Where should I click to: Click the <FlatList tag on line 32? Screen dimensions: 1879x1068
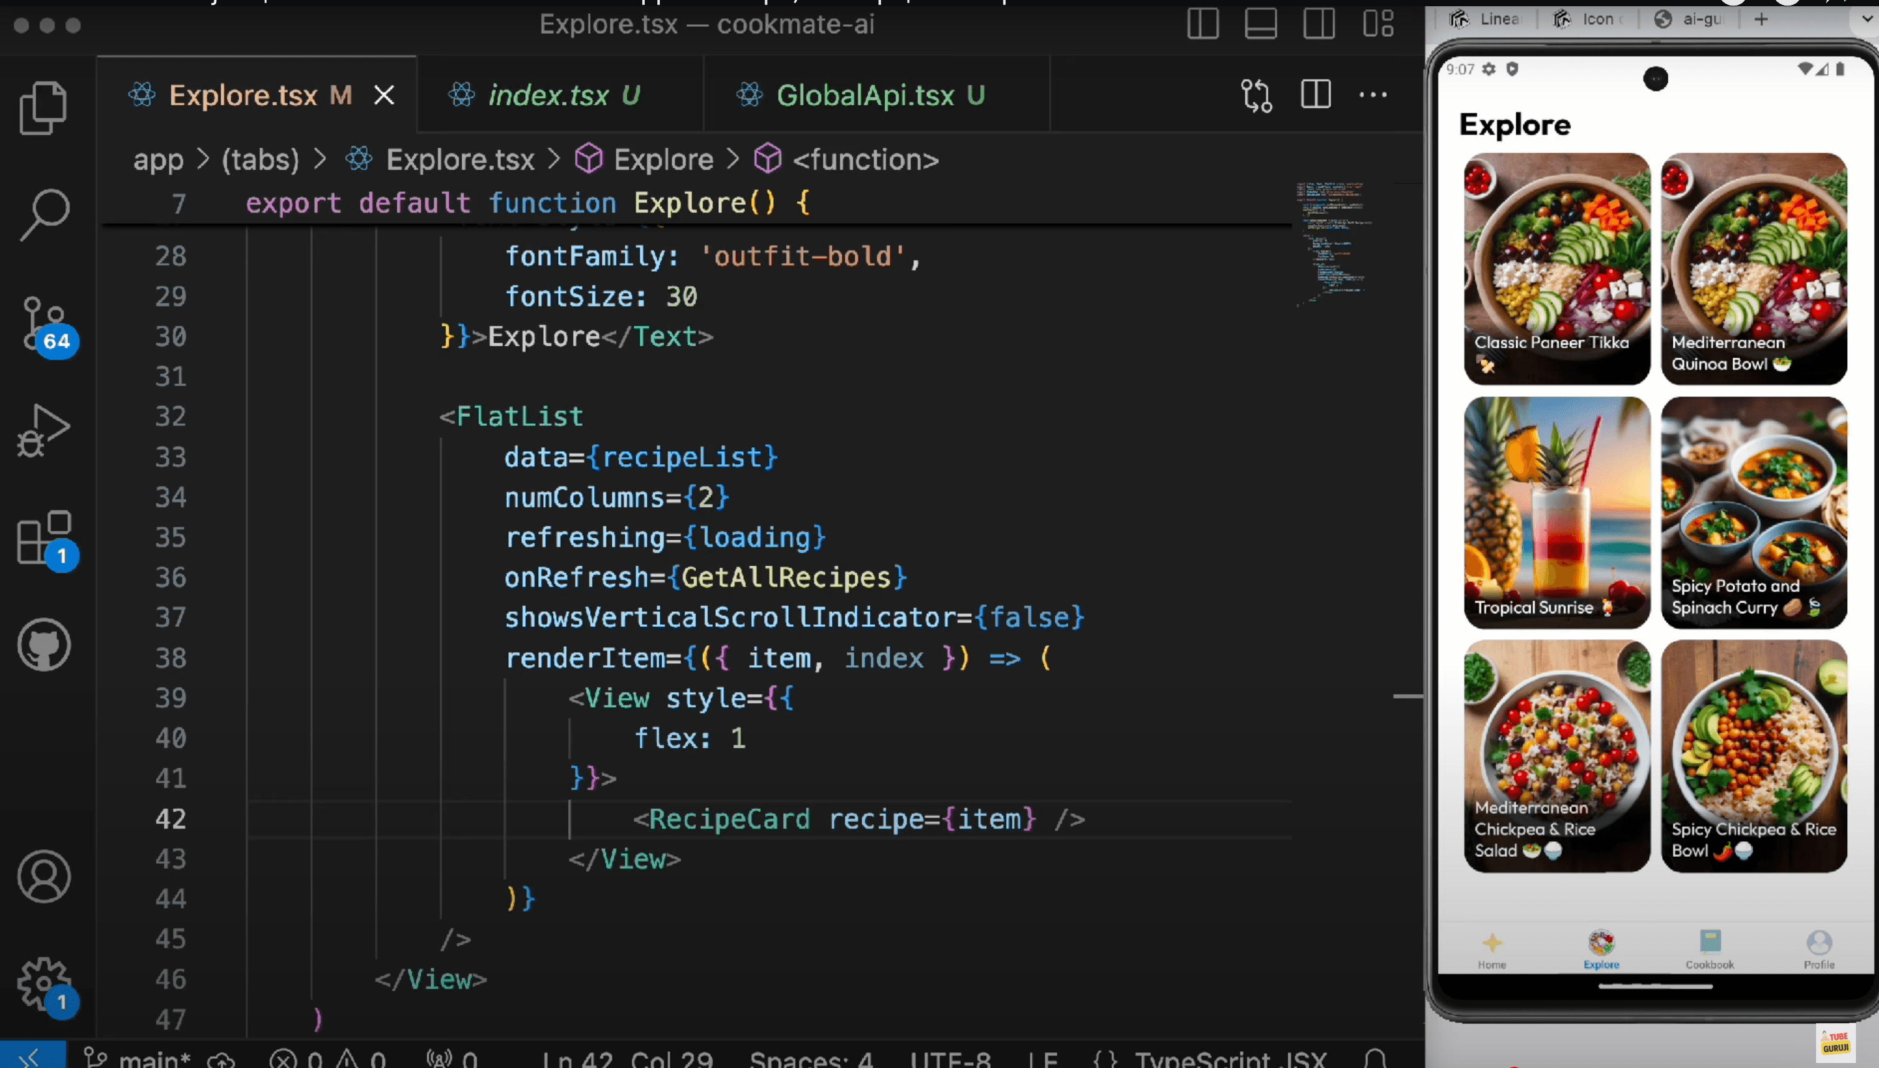point(511,417)
